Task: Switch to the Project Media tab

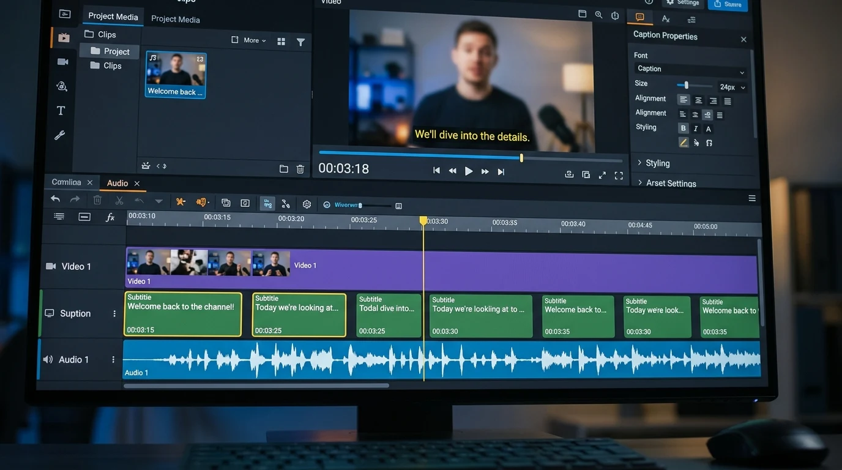Action: [x=113, y=17]
